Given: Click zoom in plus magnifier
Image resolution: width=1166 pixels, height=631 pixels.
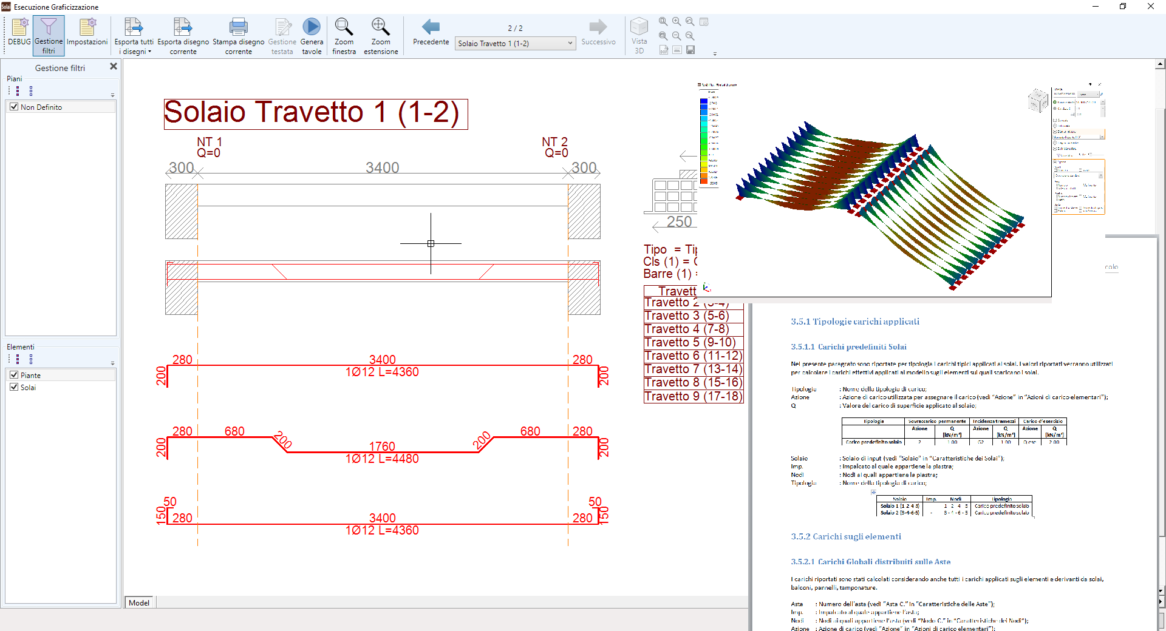Looking at the screenshot, I should tap(677, 22).
